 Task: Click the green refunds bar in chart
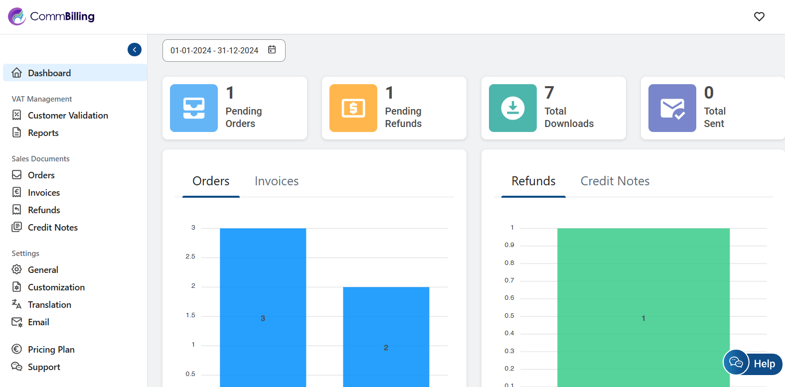(643, 299)
